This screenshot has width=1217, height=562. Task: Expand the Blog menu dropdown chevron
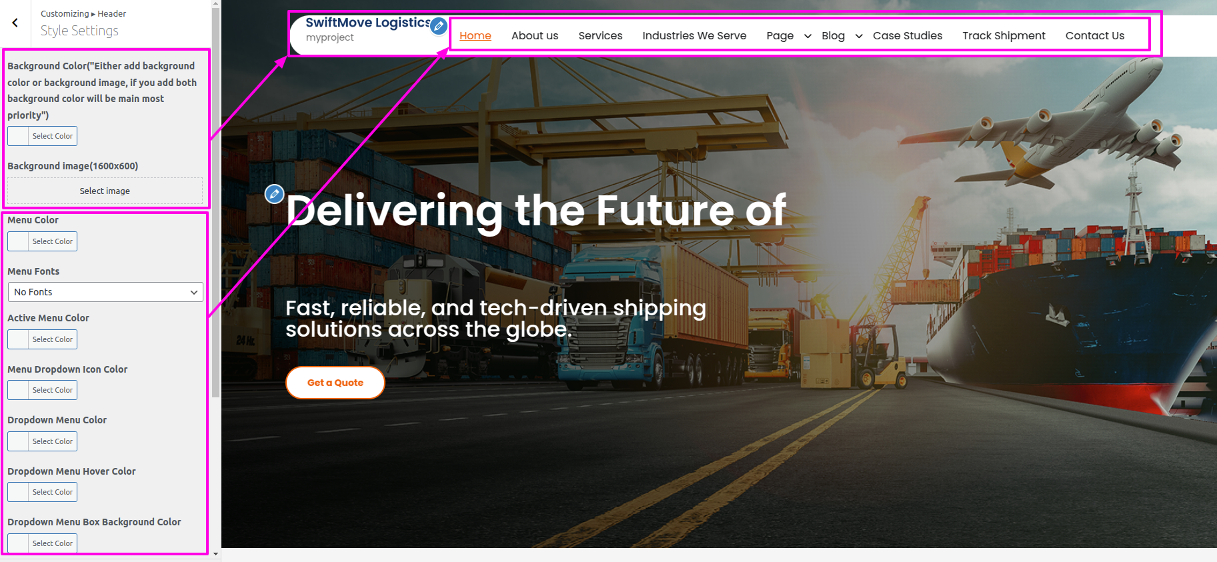[859, 36]
